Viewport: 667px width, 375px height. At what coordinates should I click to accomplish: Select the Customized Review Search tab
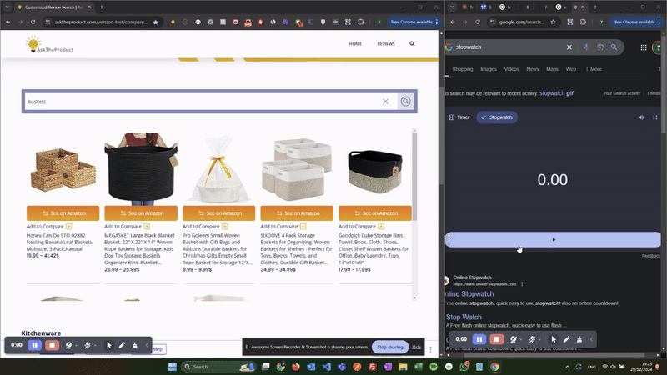(53, 7)
